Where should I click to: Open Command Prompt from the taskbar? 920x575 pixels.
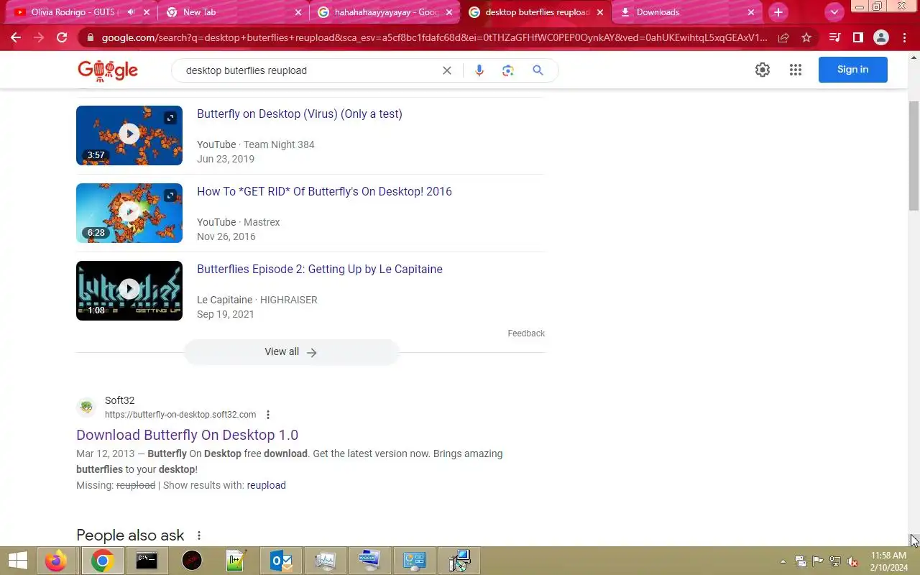(147, 561)
